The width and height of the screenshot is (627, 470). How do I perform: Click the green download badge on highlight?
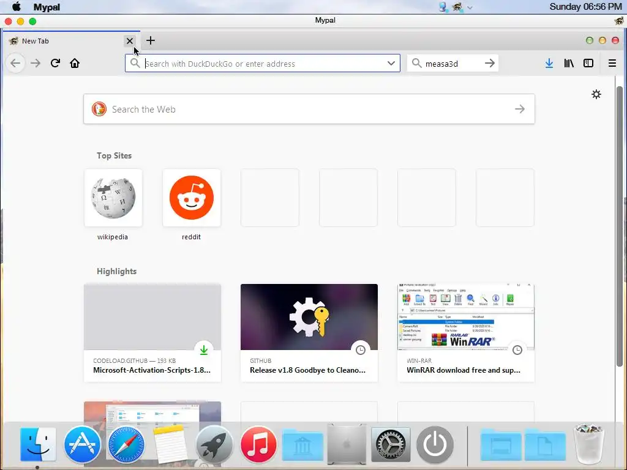click(x=204, y=349)
